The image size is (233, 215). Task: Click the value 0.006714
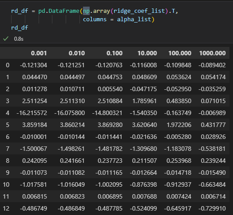(213, 196)
